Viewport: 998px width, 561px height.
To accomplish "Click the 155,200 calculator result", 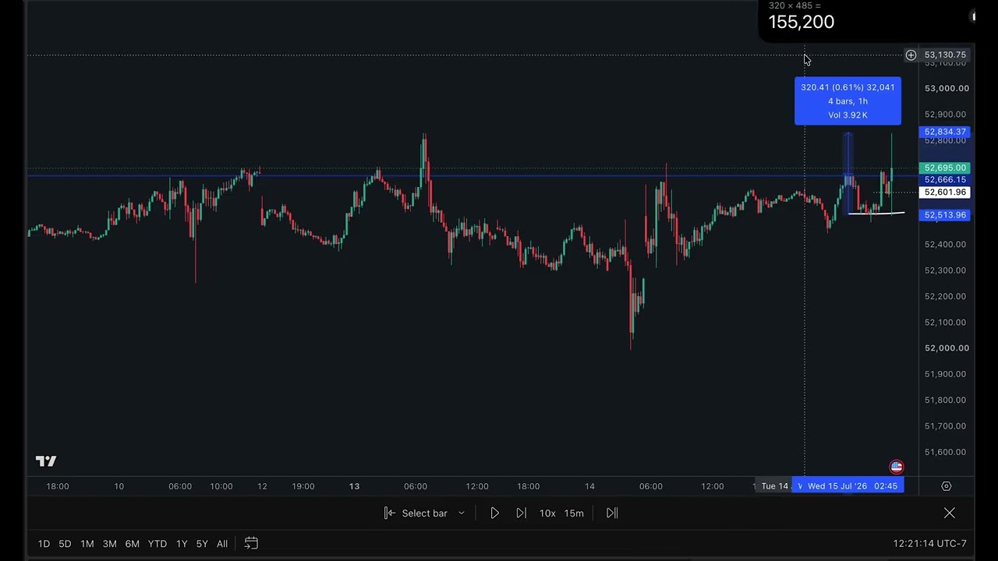I will pyautogui.click(x=802, y=22).
